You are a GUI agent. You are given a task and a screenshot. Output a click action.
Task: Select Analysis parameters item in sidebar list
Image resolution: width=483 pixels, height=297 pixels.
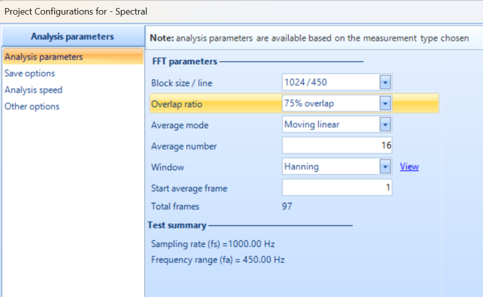[43, 57]
